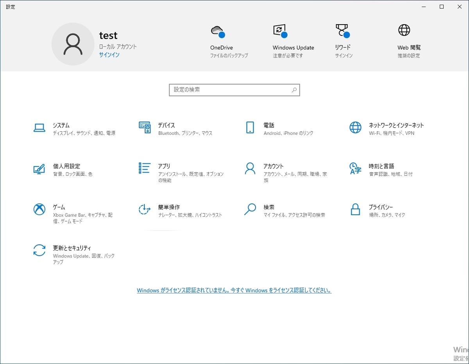Screen dimensions: 469x364
Task: Select the システム category title
Action: click(x=61, y=125)
